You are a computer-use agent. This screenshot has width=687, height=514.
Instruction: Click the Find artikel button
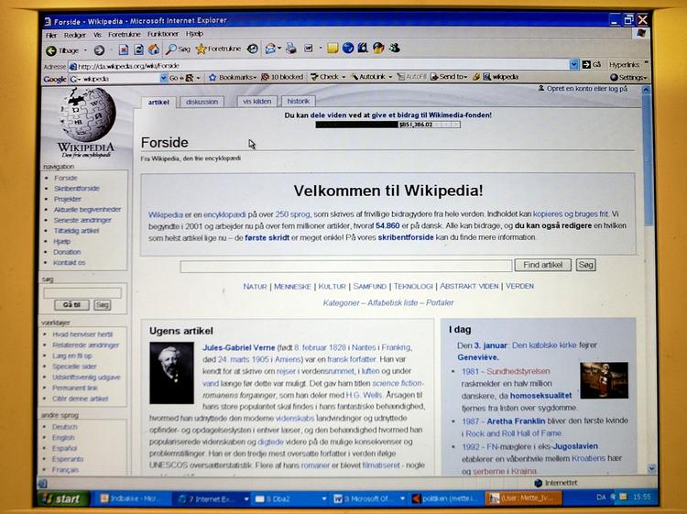[x=543, y=265]
